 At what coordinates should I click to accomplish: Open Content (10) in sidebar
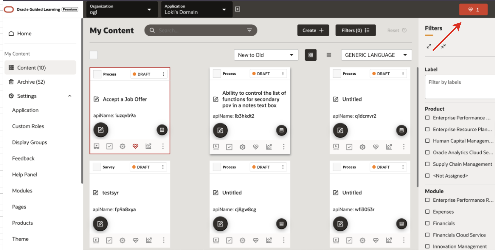coord(40,68)
